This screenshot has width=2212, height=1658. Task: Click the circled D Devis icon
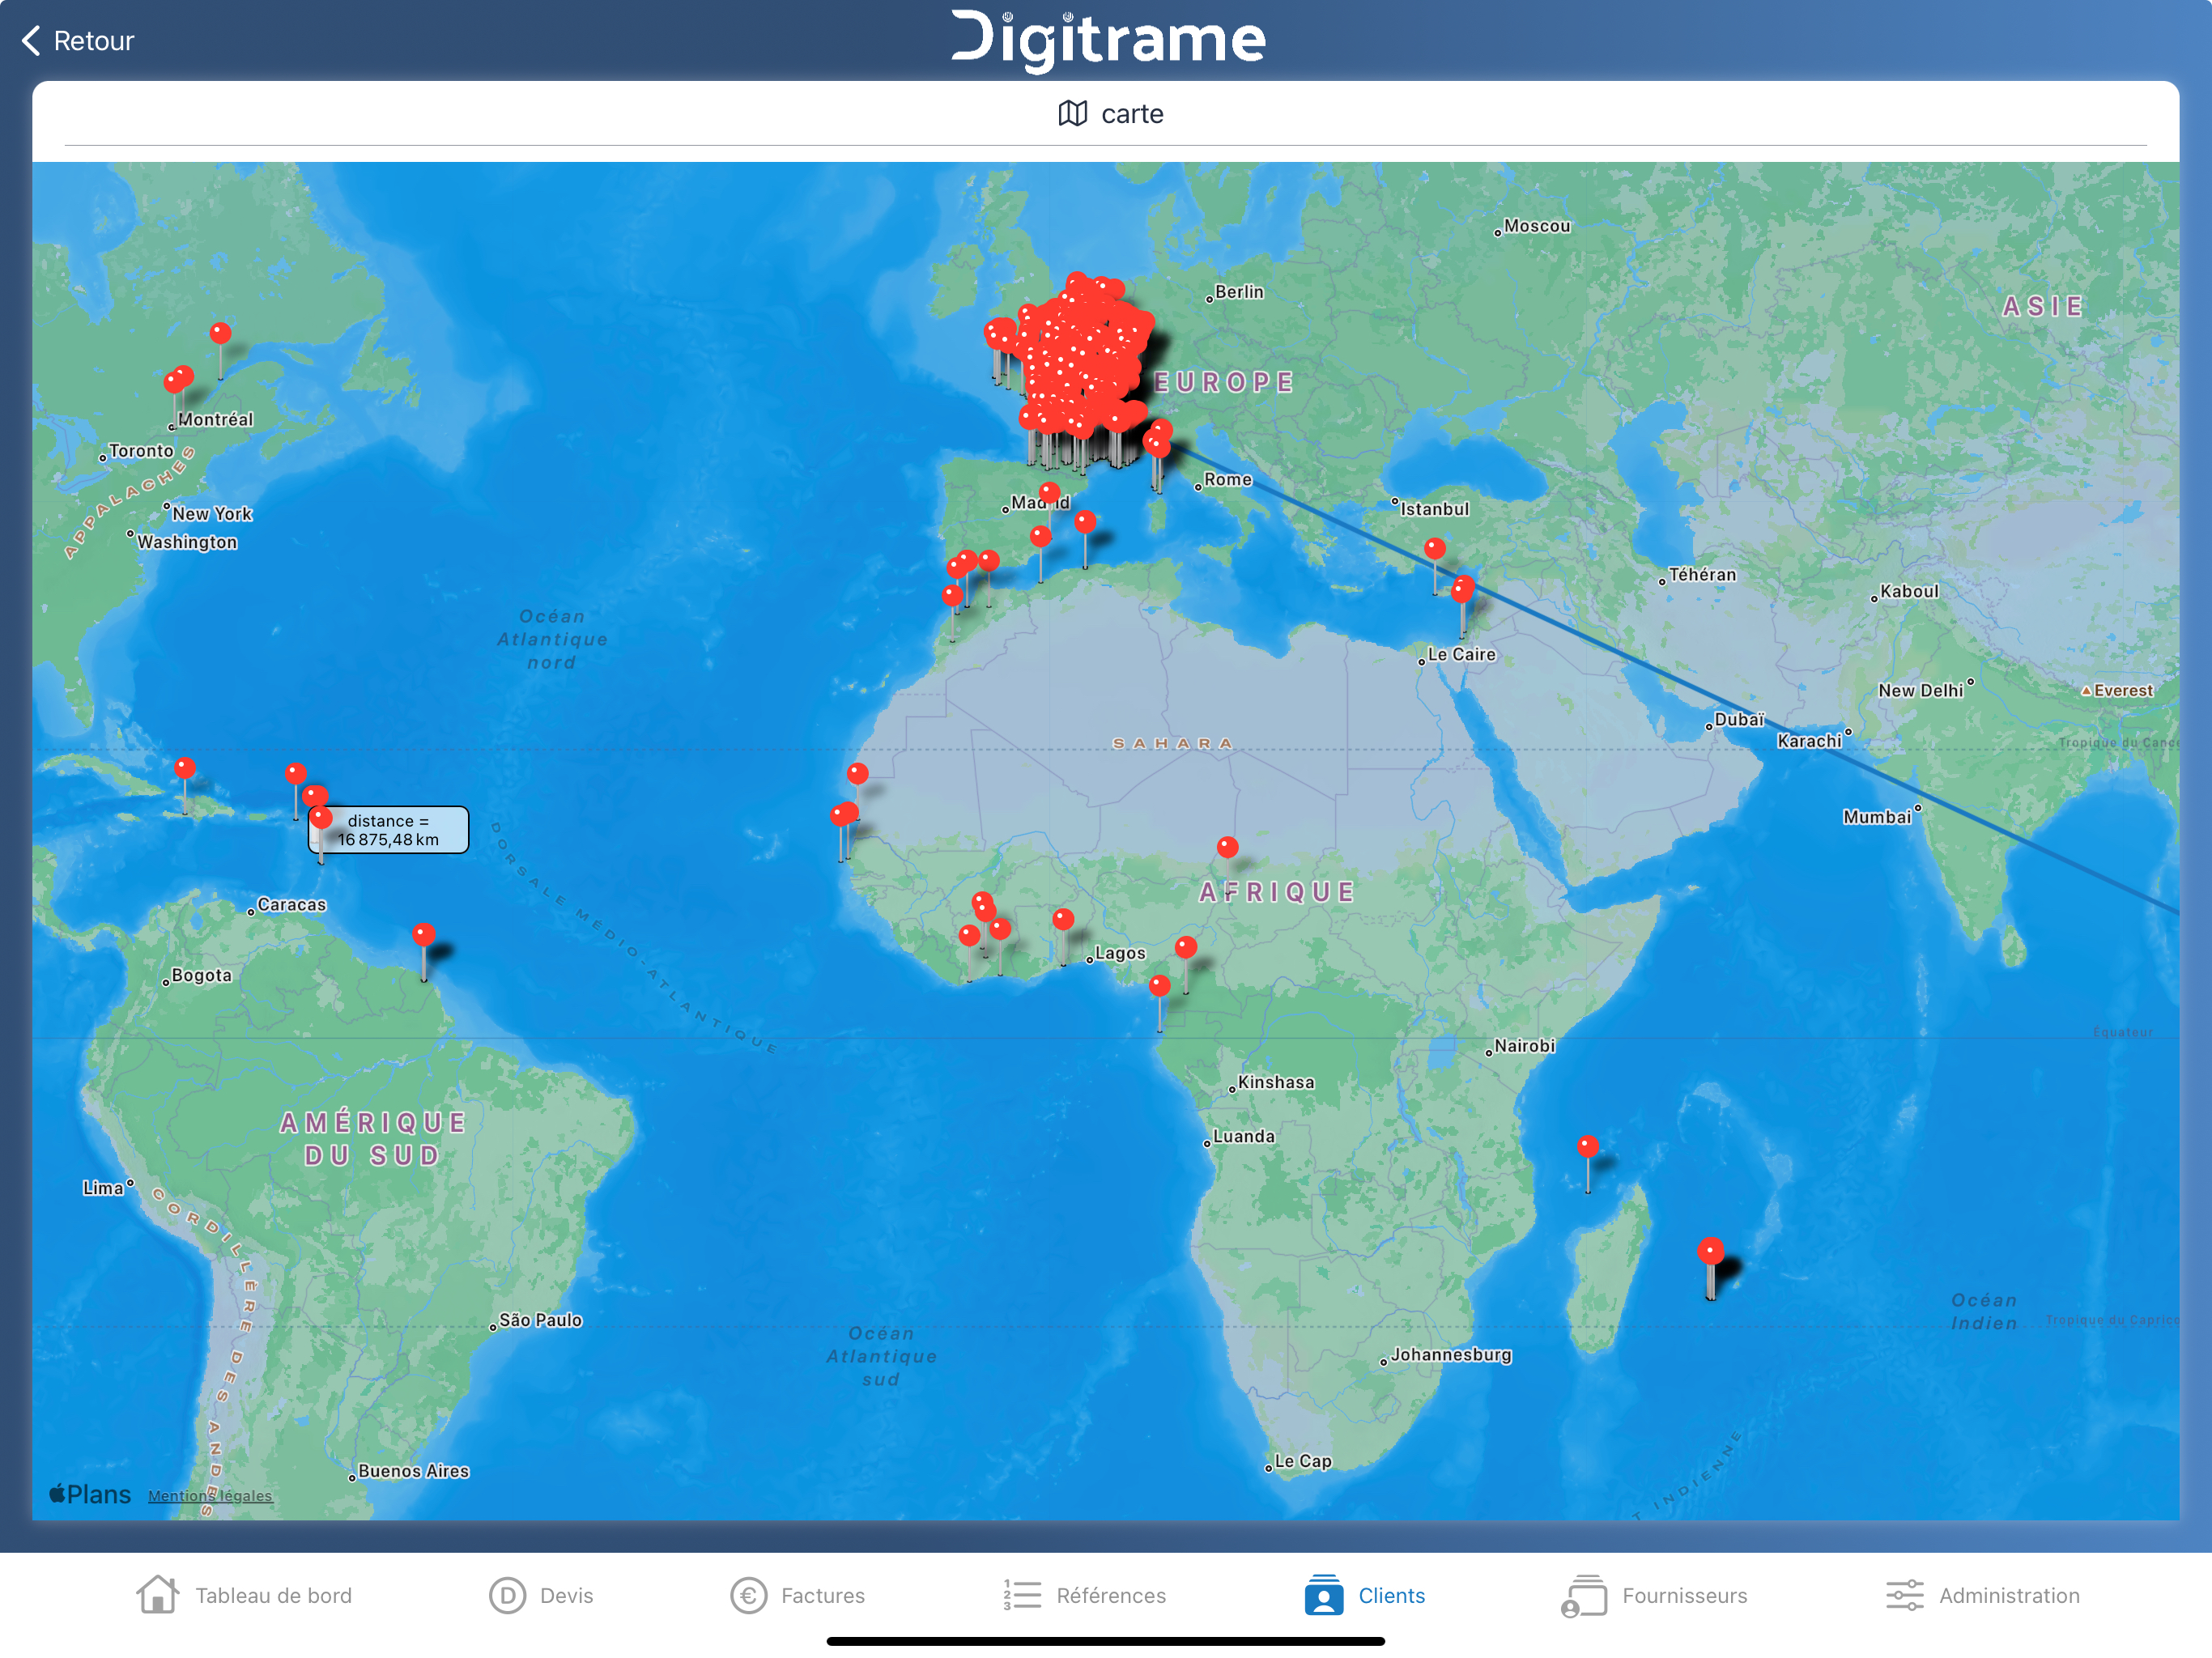pos(507,1595)
